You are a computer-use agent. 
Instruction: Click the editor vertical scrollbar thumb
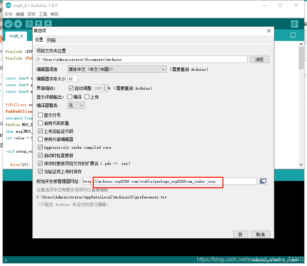[301, 58]
